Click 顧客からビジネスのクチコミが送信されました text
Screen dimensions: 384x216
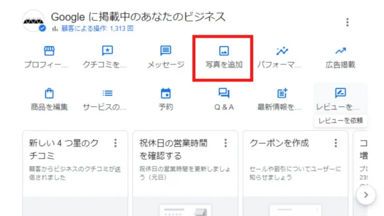point(75,173)
